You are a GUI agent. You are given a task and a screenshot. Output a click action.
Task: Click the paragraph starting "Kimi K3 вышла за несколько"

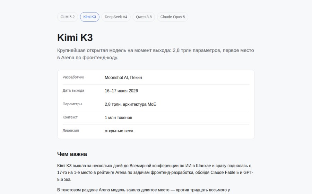coord(155,173)
